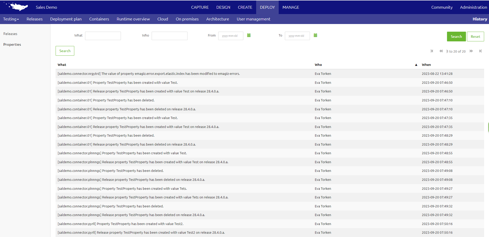Viewport: 489px width, 237px height.
Task: Go to the previous results page
Action: 441,51
